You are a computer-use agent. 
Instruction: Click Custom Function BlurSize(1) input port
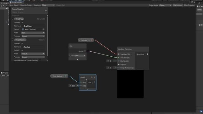pyautogui.click(x=119, y=61)
